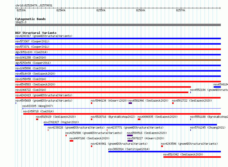This screenshot has width=228, height=167.
Task: Select the blue esv3892914 Suktitipat2014 bar
Action: [x=165, y=152]
